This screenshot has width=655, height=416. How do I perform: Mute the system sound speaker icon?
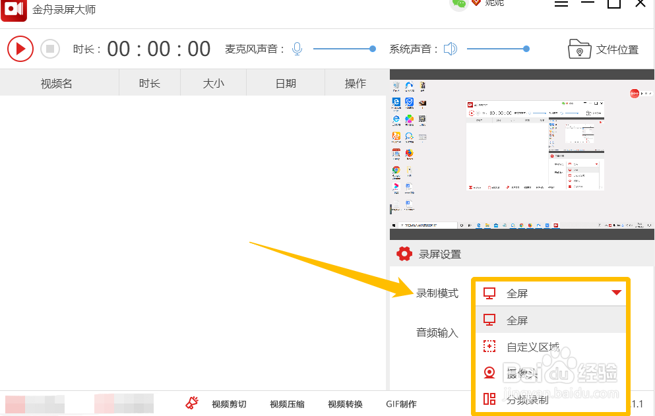click(451, 49)
